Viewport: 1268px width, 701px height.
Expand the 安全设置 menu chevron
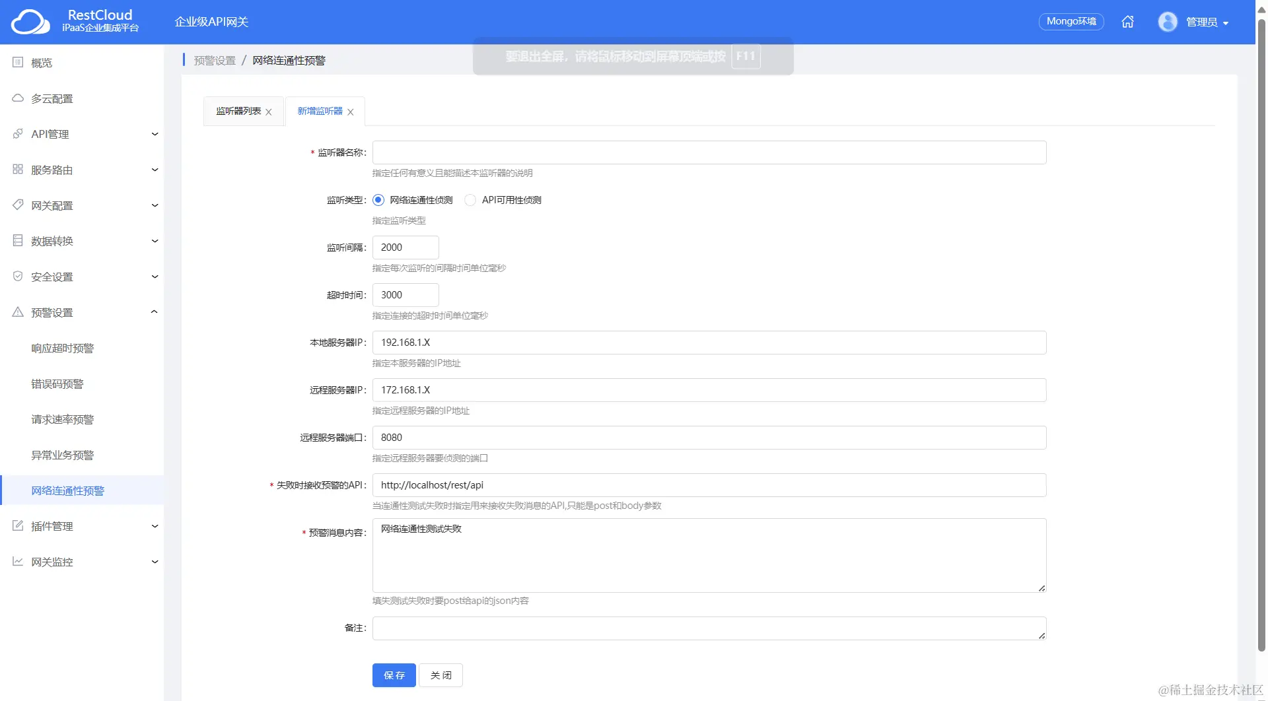pyautogui.click(x=155, y=277)
